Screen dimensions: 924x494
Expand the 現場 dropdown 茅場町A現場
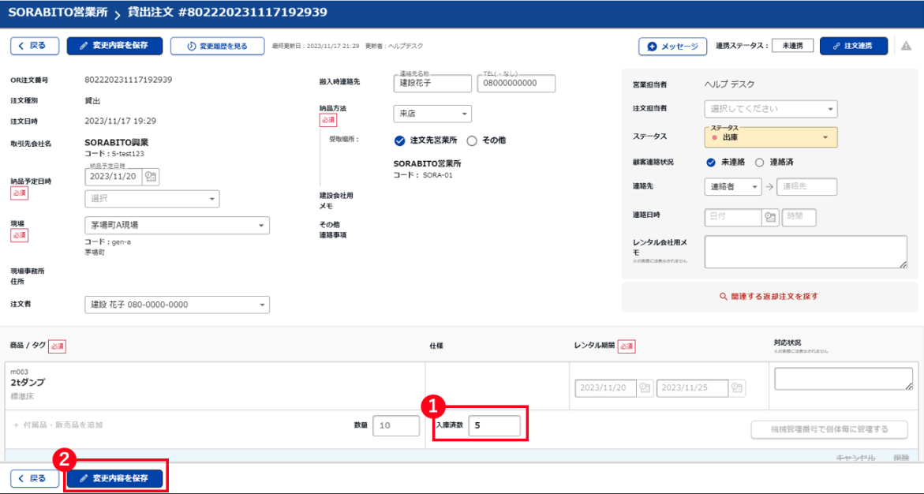click(177, 226)
